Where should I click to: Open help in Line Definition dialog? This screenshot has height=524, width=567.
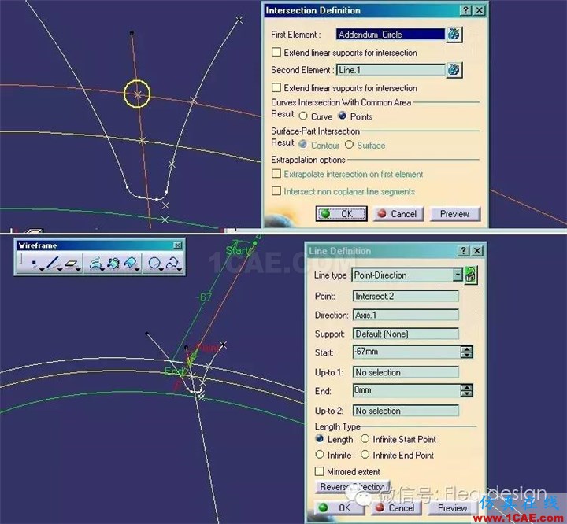pos(464,250)
